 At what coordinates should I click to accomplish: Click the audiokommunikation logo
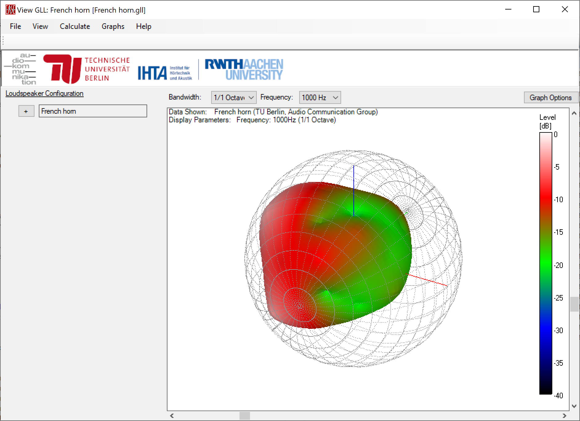pyautogui.click(x=20, y=69)
